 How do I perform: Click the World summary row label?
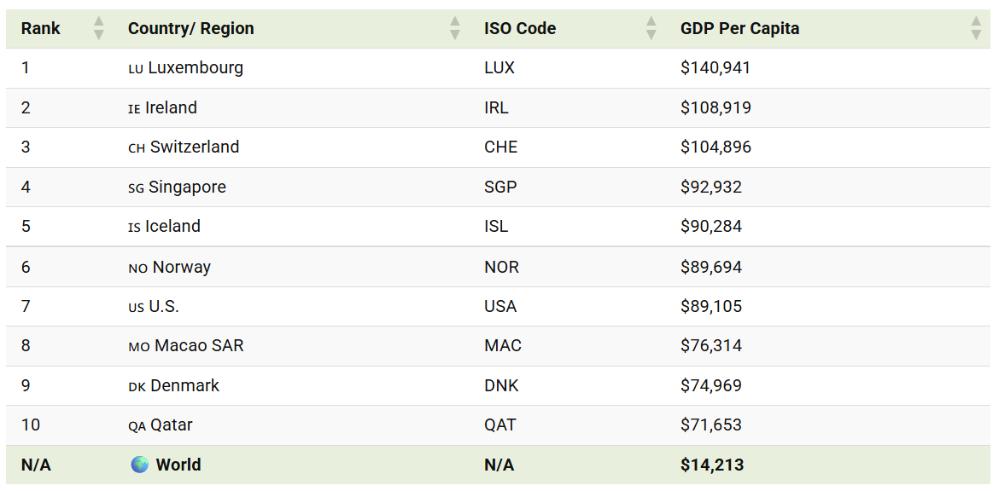coord(178,465)
